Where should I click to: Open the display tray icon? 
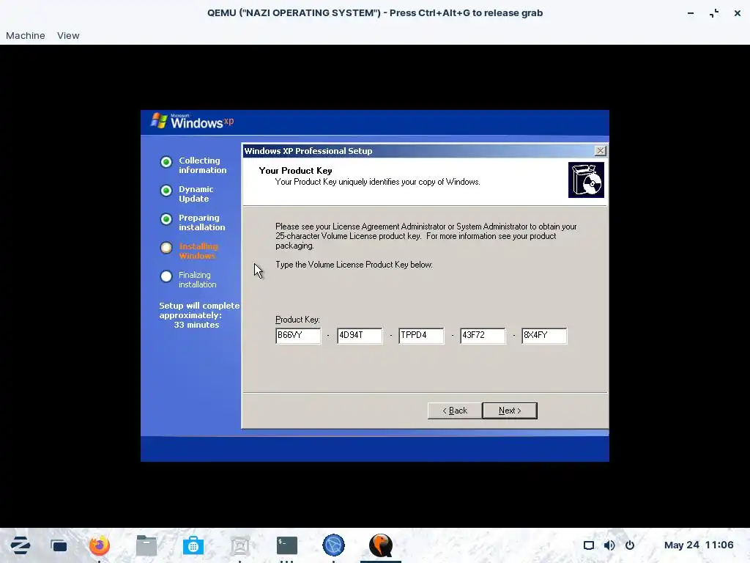pos(589,545)
